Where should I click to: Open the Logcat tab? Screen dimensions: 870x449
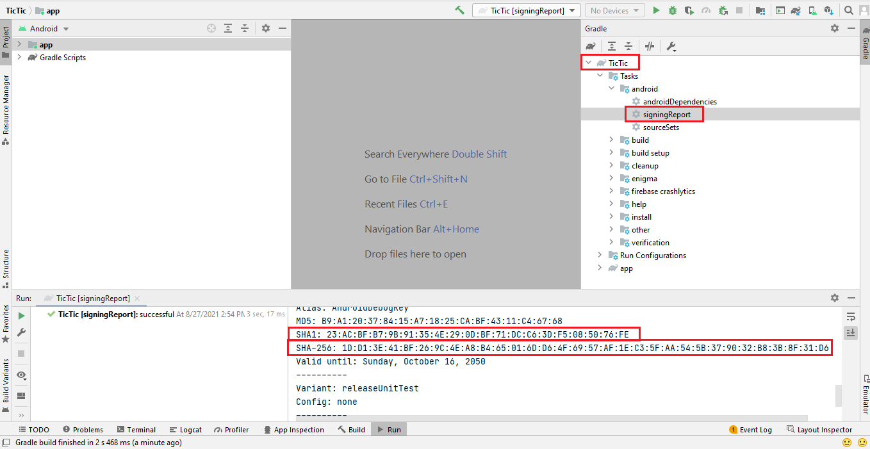(186, 430)
